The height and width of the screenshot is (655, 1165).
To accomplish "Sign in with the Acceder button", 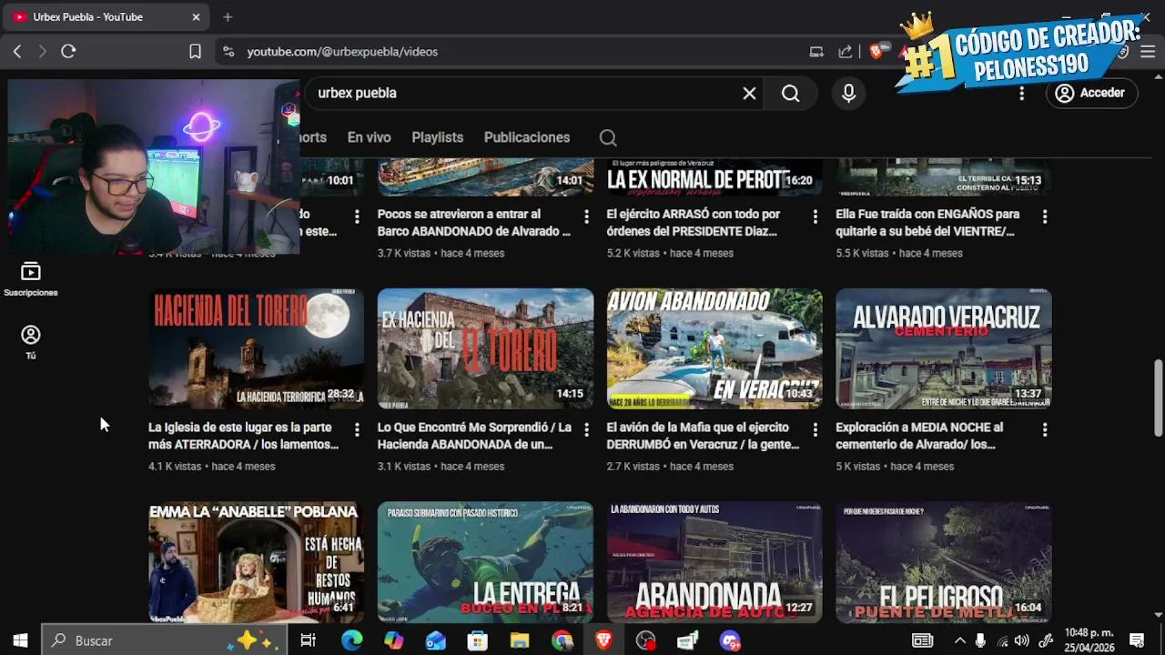I will [x=1090, y=93].
